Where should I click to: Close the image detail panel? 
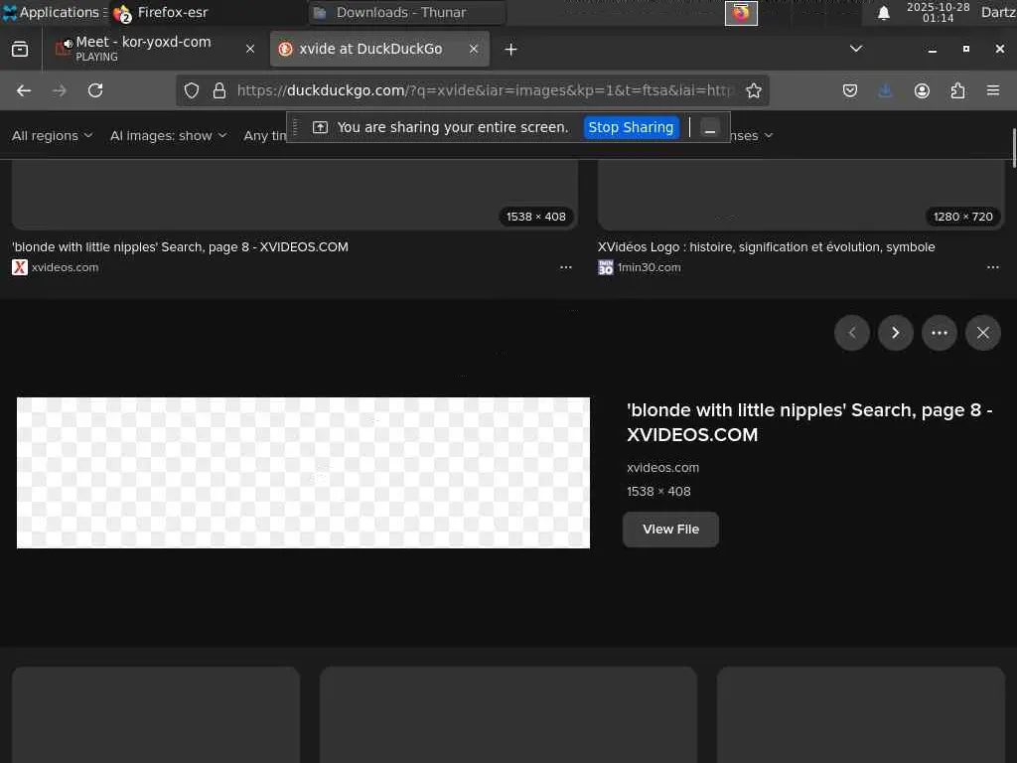[x=982, y=333]
